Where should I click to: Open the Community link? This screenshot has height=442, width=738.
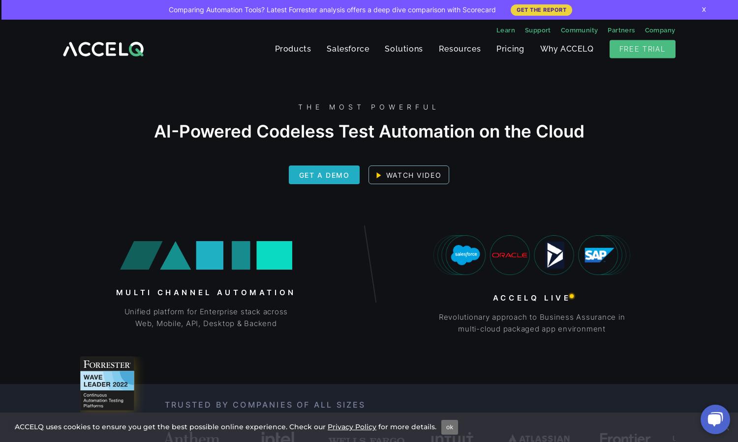(x=579, y=30)
